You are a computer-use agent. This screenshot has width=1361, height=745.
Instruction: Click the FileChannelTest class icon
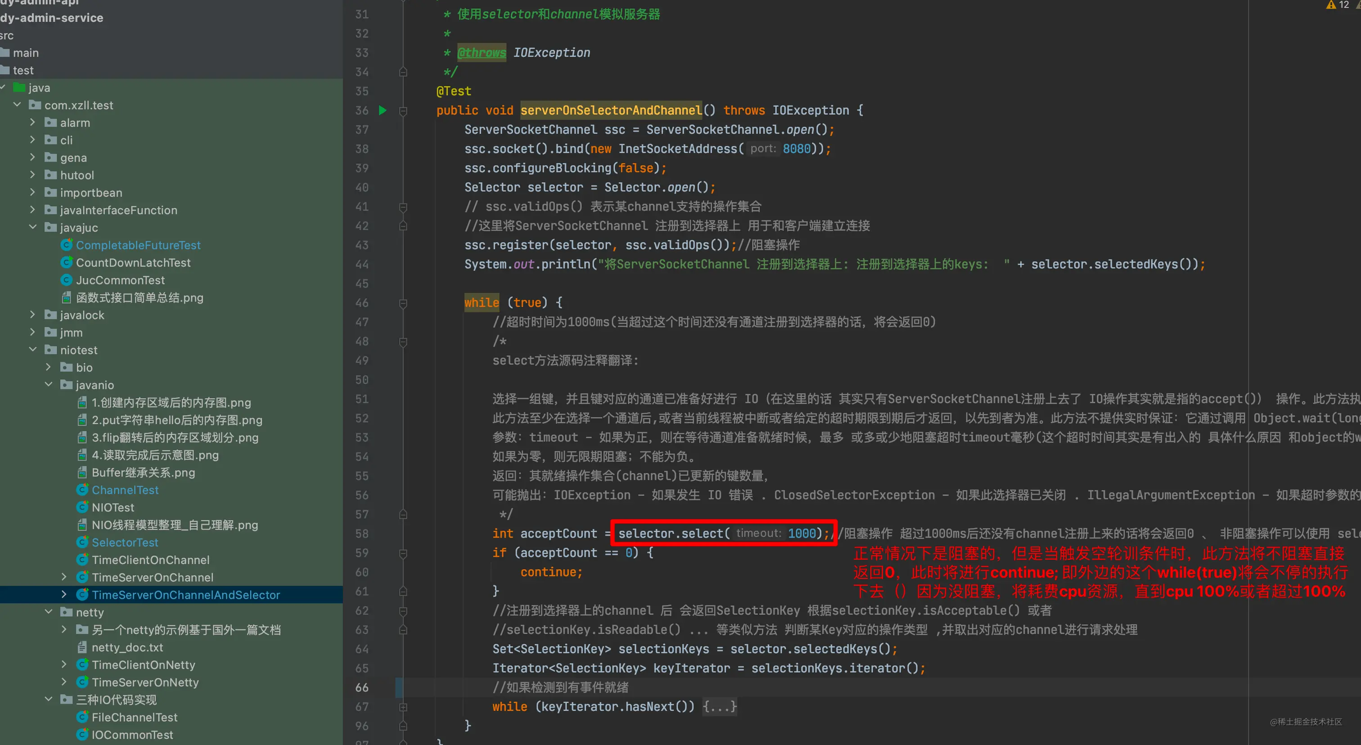pyautogui.click(x=82, y=717)
